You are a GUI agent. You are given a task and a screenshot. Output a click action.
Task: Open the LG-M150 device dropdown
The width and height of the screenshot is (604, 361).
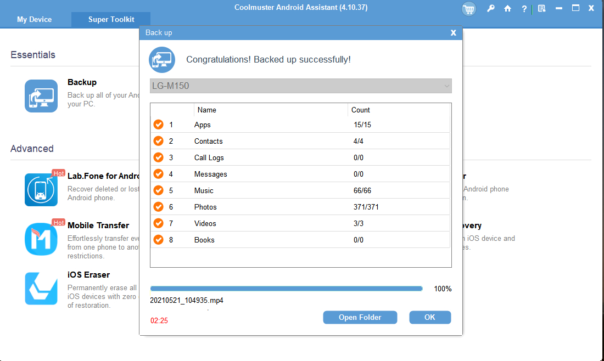300,86
